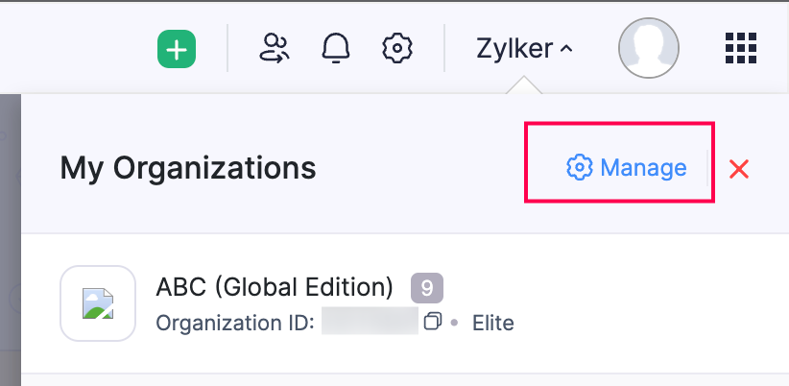This screenshot has width=789, height=386.
Task: Open the refer users icon
Action: click(275, 48)
